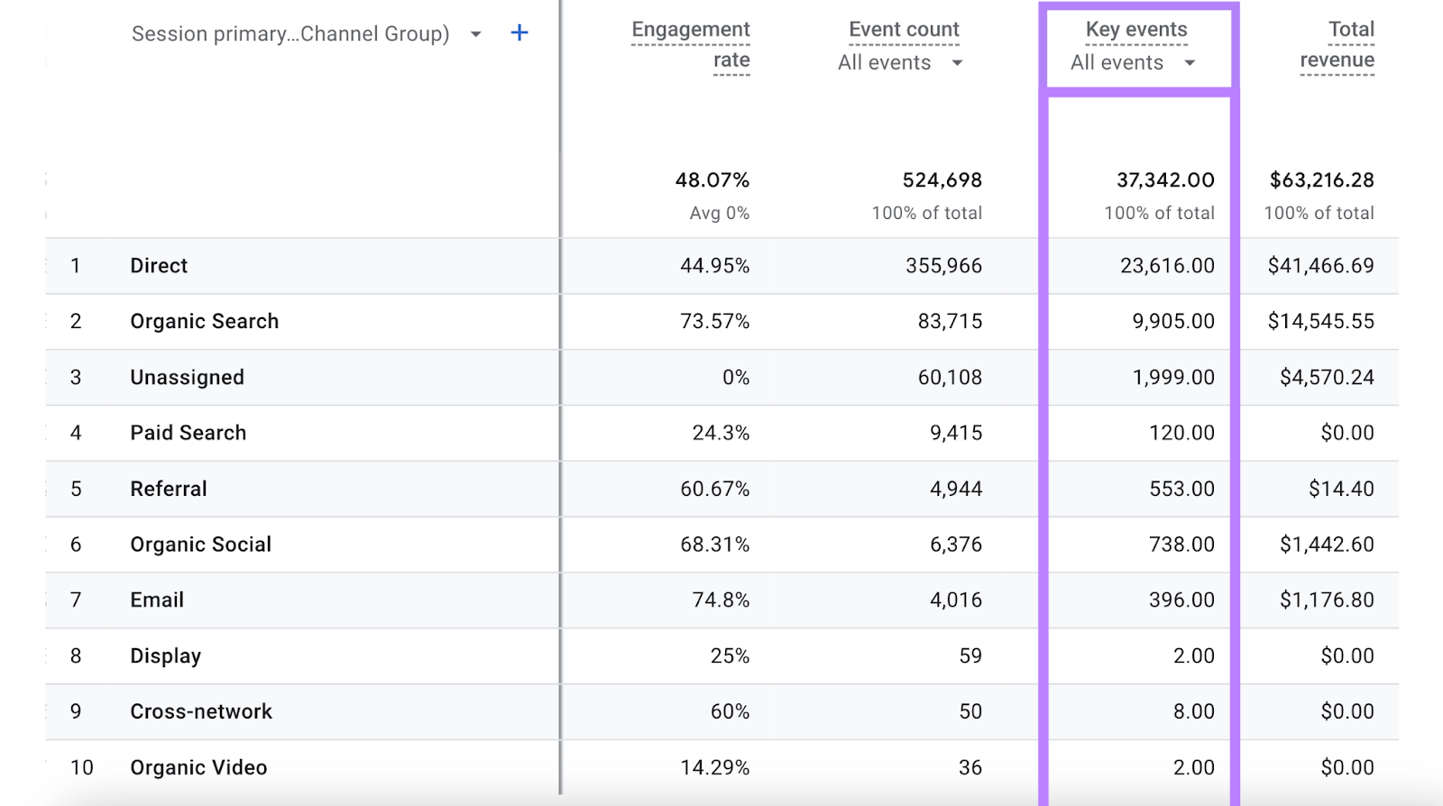
Task: Select the Organic Search channel row
Action: pos(205,322)
